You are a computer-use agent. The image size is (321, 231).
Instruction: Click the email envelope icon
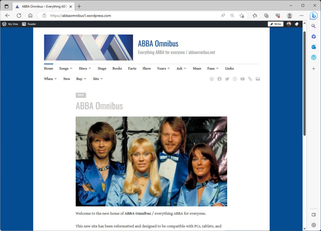click(x=258, y=79)
